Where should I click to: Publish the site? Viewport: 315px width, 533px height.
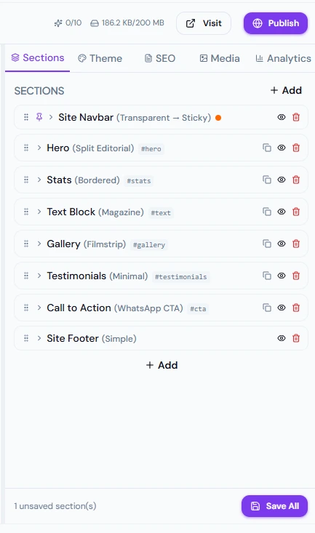pos(276,23)
